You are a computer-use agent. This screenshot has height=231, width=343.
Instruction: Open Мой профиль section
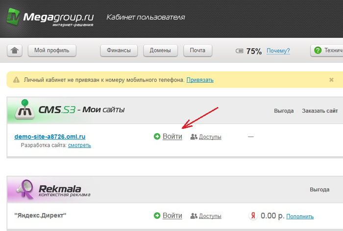click(x=52, y=50)
